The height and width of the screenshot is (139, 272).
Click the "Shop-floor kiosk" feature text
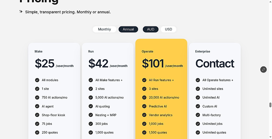pyautogui.click(x=53, y=115)
